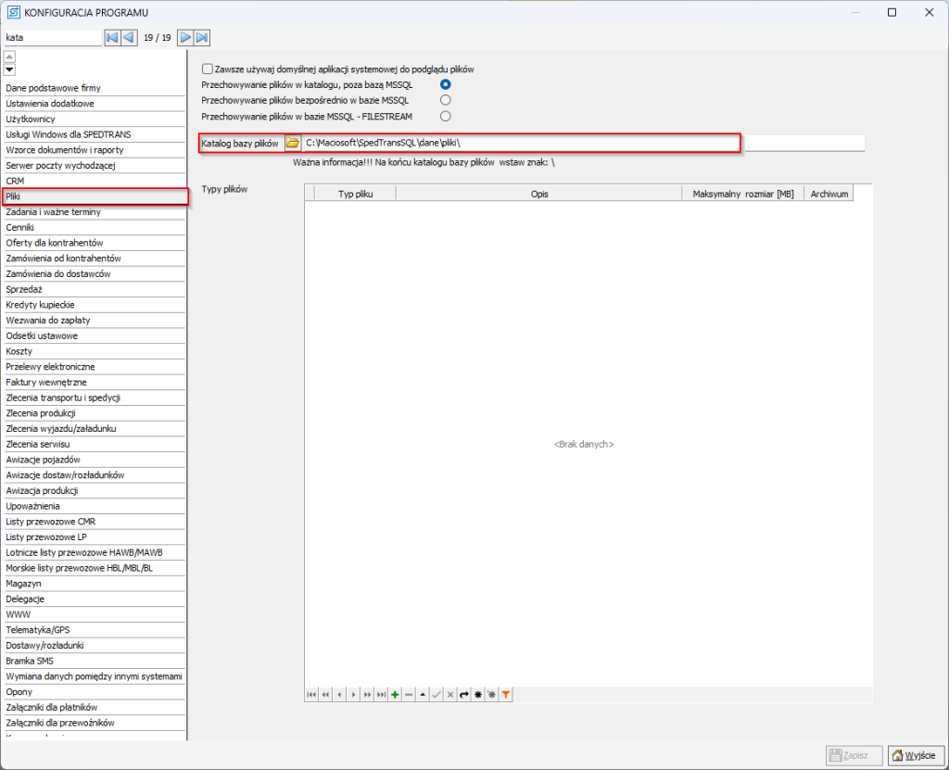Click the minus delete record icon
This screenshot has width=949, height=770.
(x=409, y=694)
